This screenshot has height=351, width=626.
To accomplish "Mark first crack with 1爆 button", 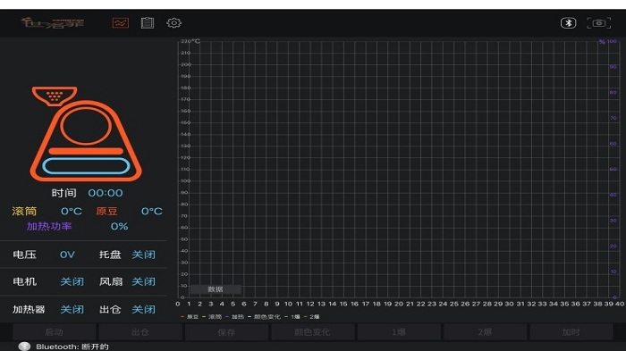I will pos(399,332).
